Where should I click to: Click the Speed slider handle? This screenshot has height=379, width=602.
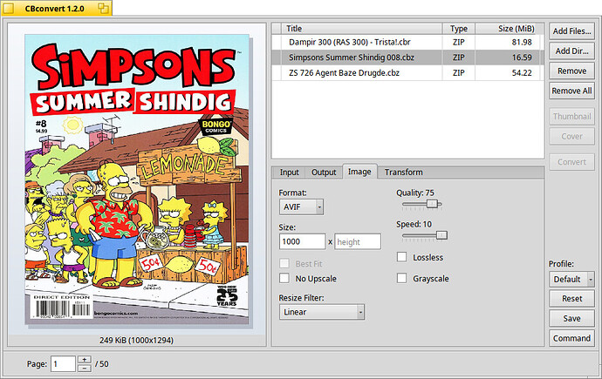[441, 235]
